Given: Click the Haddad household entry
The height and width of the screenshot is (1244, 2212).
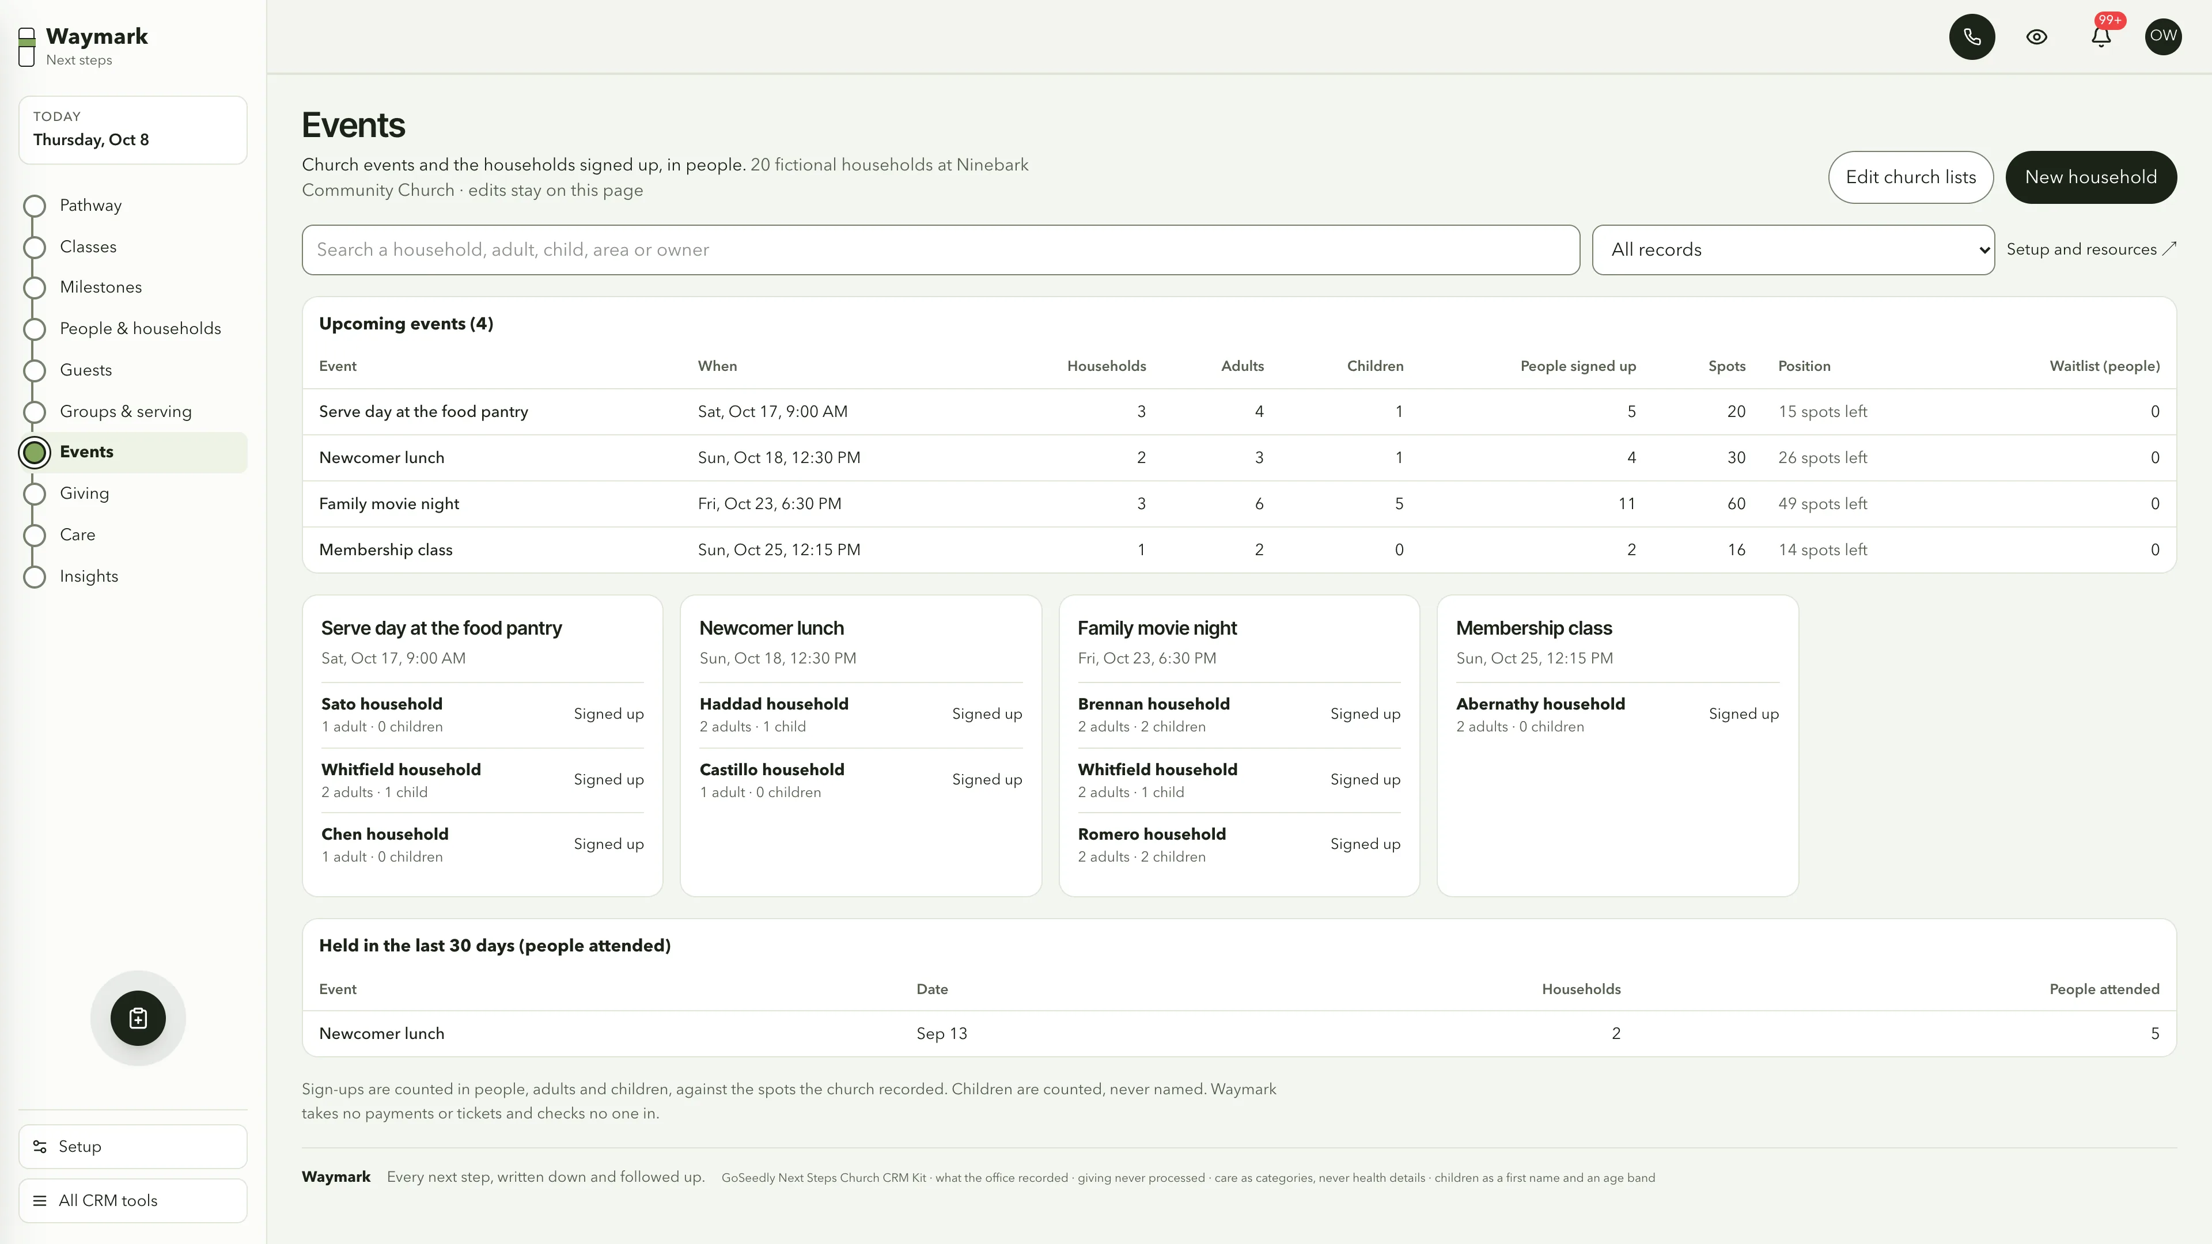Looking at the screenshot, I should click(x=861, y=715).
